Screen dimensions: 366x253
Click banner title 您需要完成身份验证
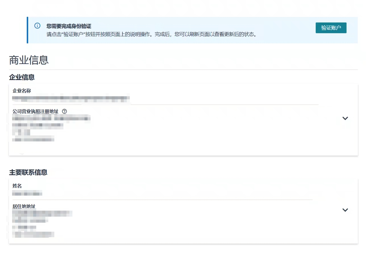pyautogui.click(x=69, y=26)
